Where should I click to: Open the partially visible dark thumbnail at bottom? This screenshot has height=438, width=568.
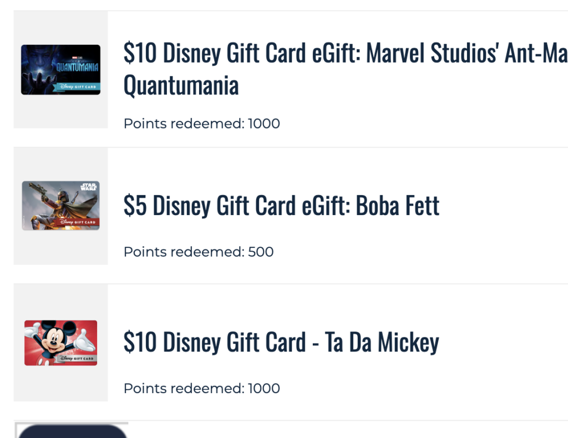[72, 430]
